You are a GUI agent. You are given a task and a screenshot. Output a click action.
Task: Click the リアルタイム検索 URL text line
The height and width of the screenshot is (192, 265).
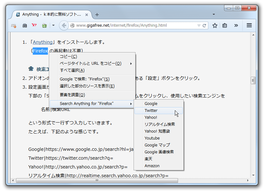click(x=98, y=176)
